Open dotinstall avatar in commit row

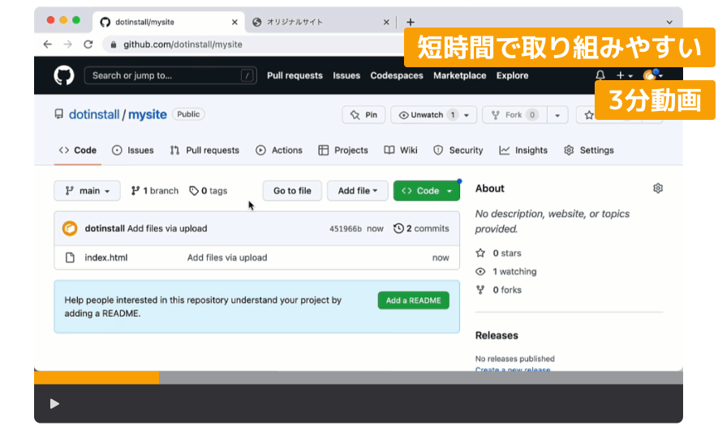point(70,228)
